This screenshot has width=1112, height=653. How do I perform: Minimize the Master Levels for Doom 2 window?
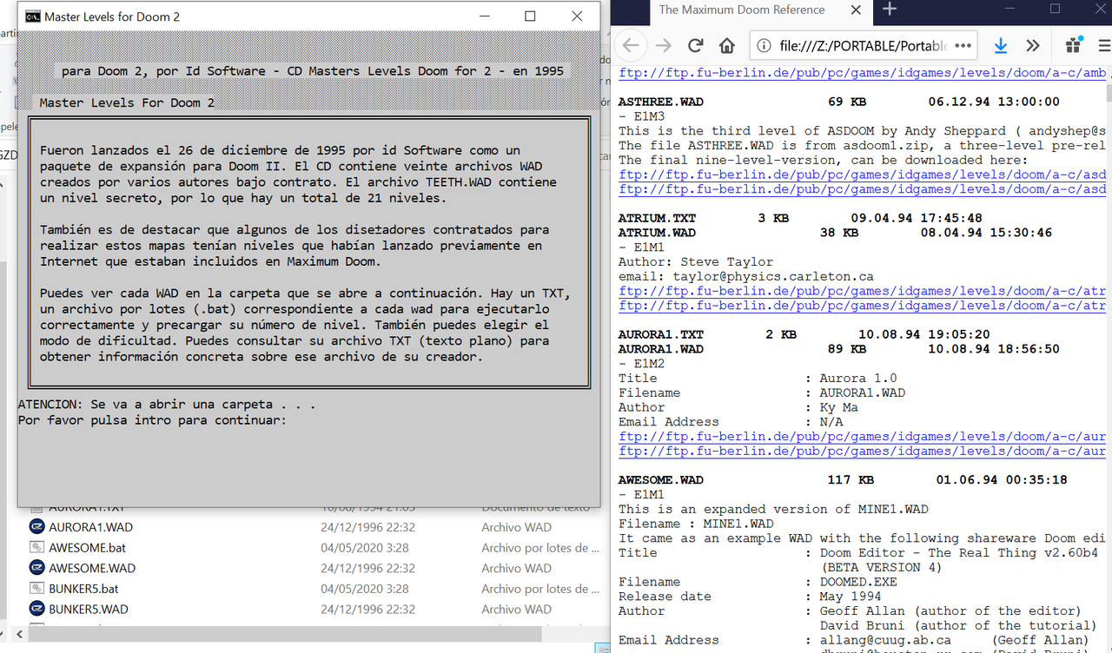483,16
